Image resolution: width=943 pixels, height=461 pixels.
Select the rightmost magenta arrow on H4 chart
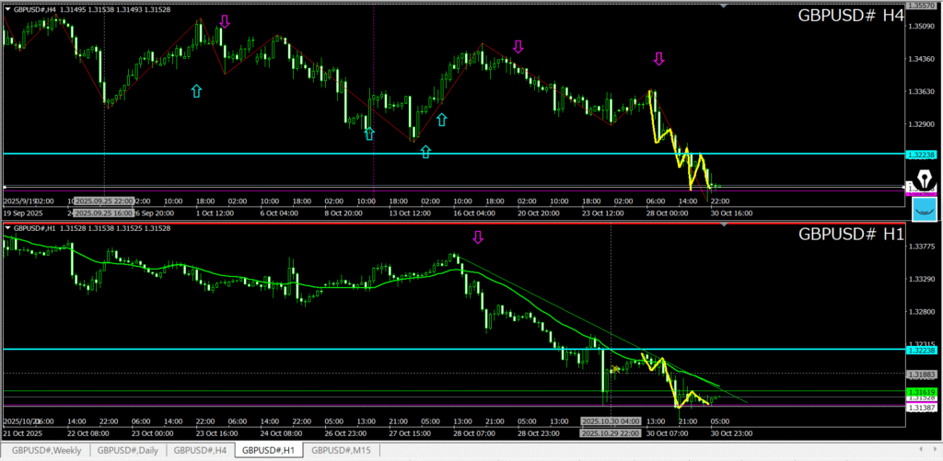658,59
